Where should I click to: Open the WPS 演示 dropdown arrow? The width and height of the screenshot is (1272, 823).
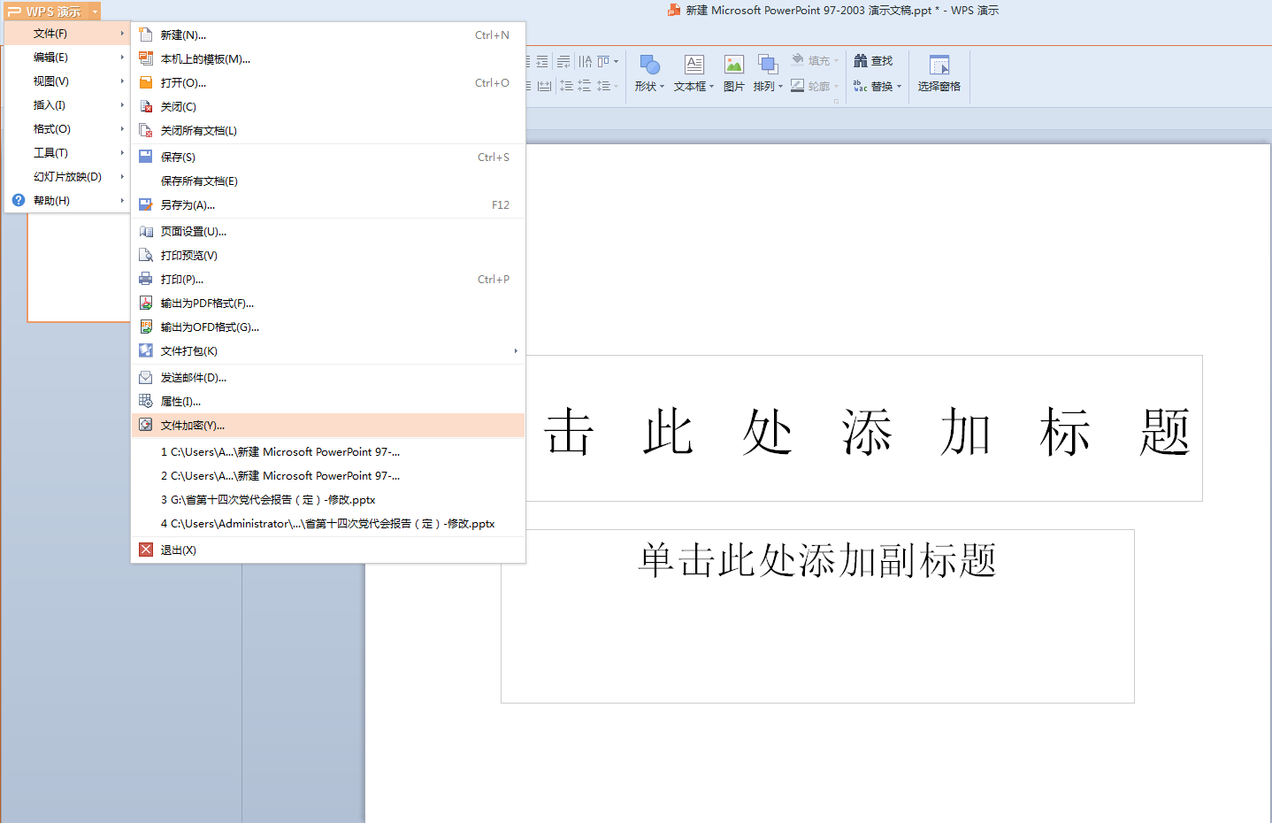tap(95, 12)
